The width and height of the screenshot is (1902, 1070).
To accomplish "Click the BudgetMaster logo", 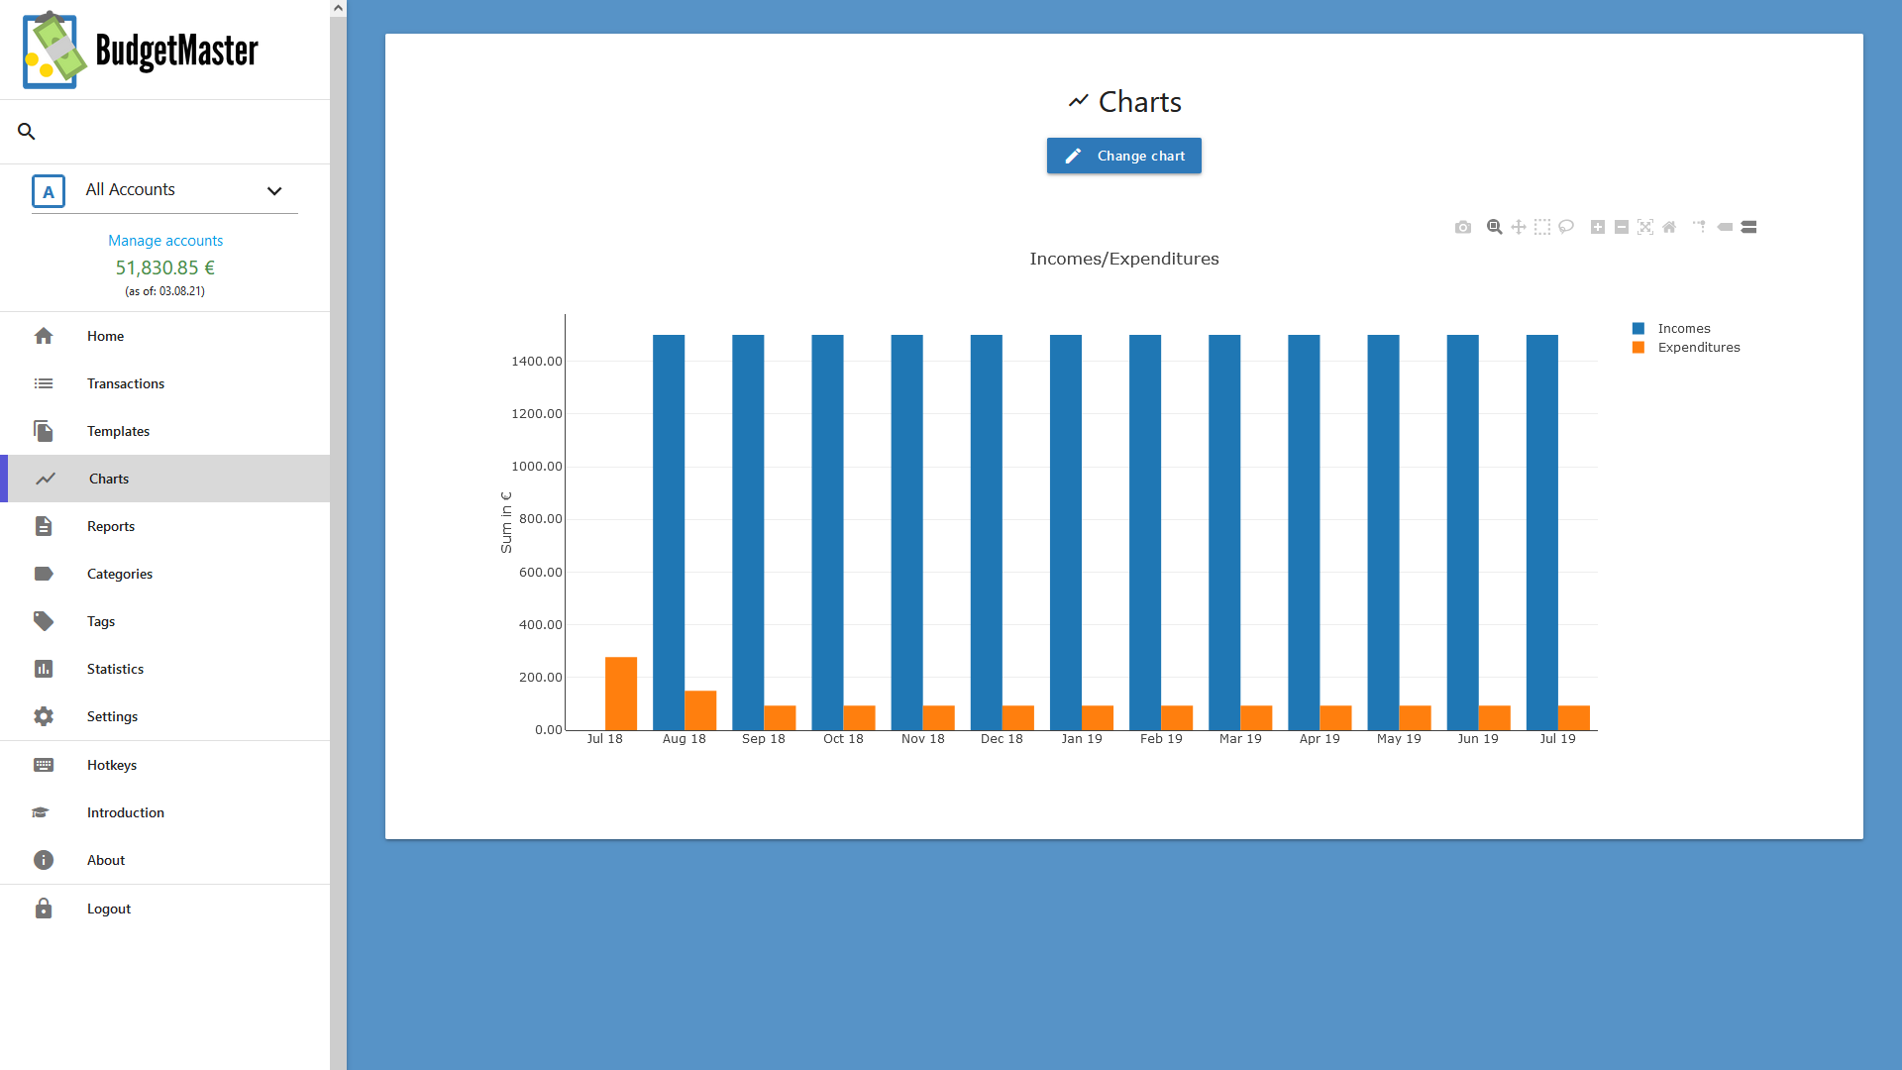I will 141,50.
